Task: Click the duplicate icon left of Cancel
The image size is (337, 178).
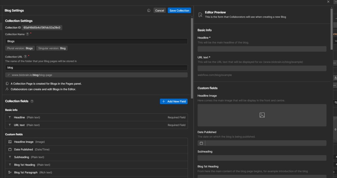Action: click(x=149, y=10)
